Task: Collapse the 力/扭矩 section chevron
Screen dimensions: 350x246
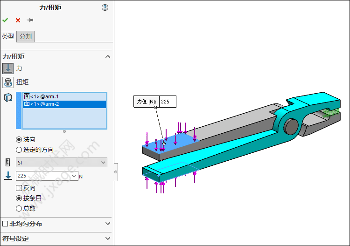Action: pos(108,56)
